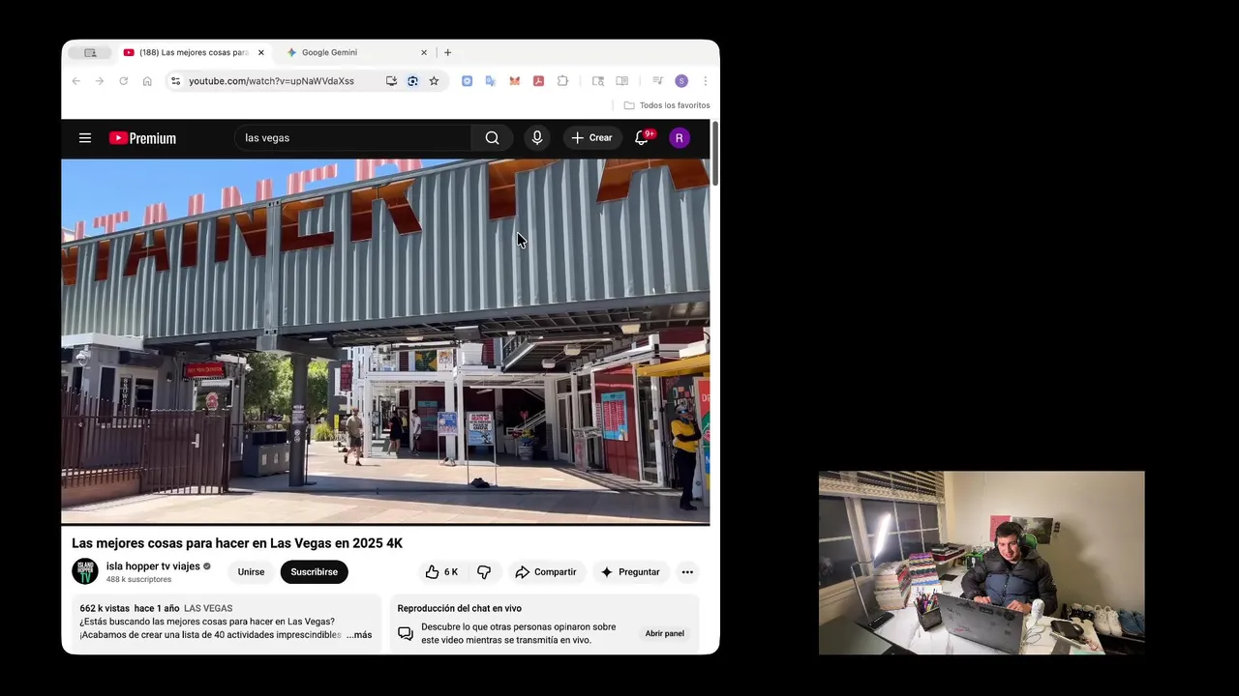Image resolution: width=1239 pixels, height=696 pixels.
Task: Open a new browser tab
Action: 447,52
